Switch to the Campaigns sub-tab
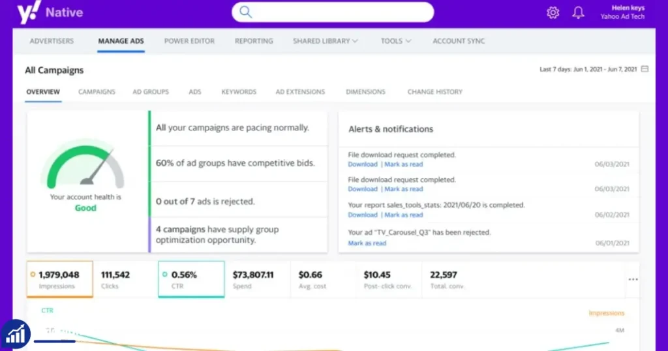This screenshot has width=668, height=351. pyautogui.click(x=97, y=91)
